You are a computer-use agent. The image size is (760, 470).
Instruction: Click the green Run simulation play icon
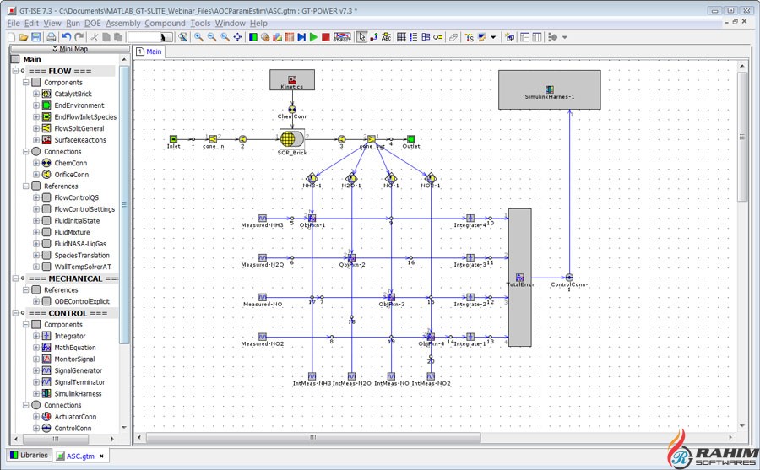(313, 37)
